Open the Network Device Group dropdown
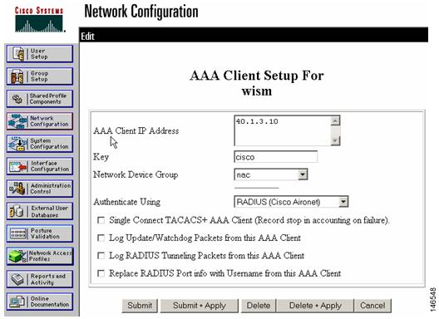Screen dimensions: 439x319 pyautogui.click(x=271, y=174)
